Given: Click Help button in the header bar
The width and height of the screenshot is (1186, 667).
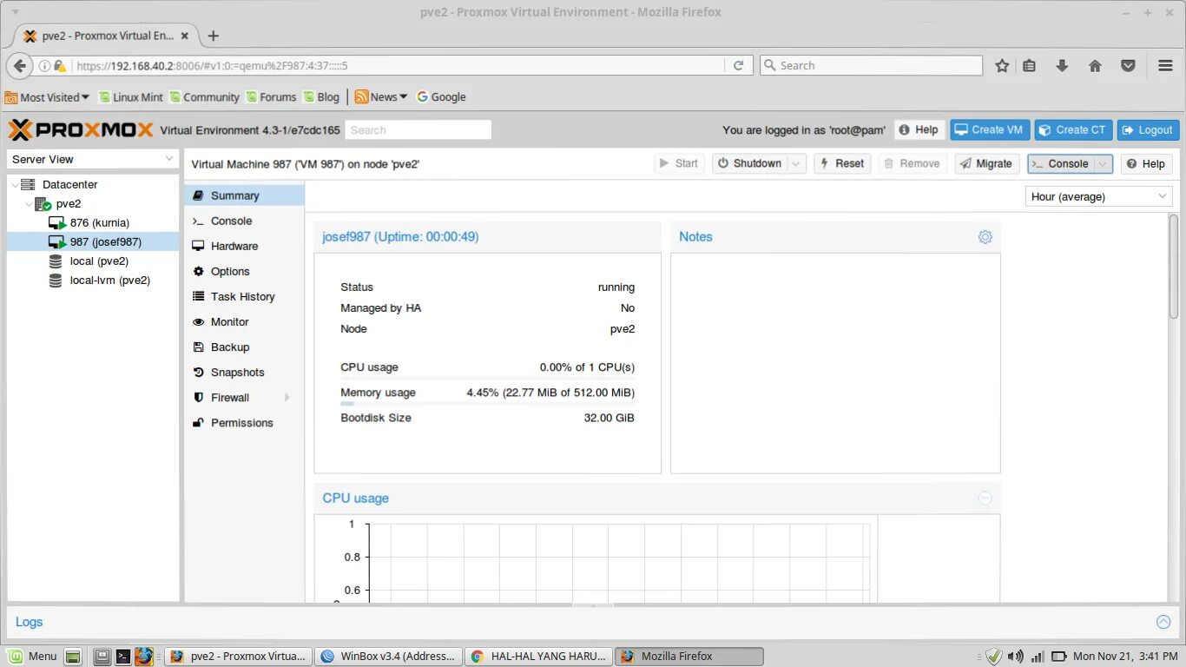Looking at the screenshot, I should pyautogui.click(x=919, y=130).
